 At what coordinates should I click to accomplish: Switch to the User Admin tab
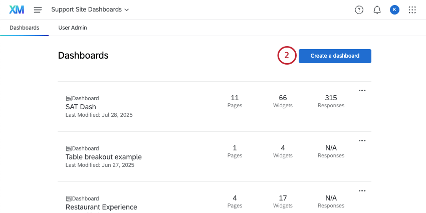click(73, 28)
